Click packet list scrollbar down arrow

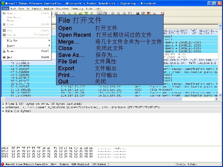pos(220,95)
